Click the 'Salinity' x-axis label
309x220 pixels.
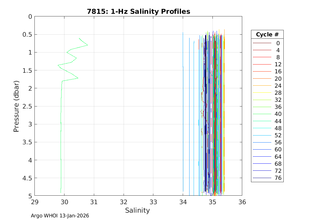(x=137, y=210)
